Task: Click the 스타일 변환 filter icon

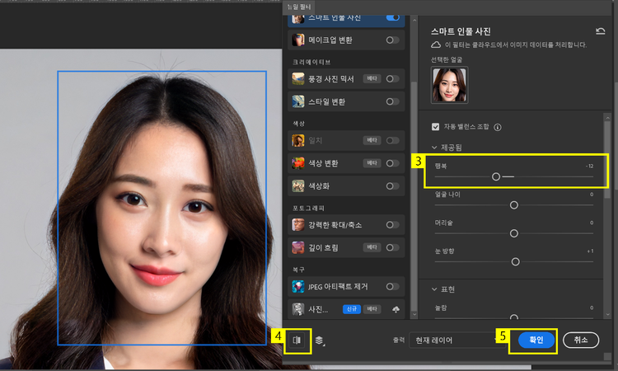Action: pos(298,101)
